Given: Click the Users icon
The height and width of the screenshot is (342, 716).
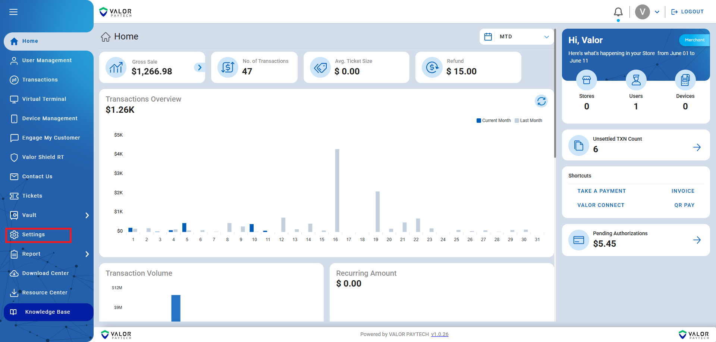Looking at the screenshot, I should click(x=636, y=80).
